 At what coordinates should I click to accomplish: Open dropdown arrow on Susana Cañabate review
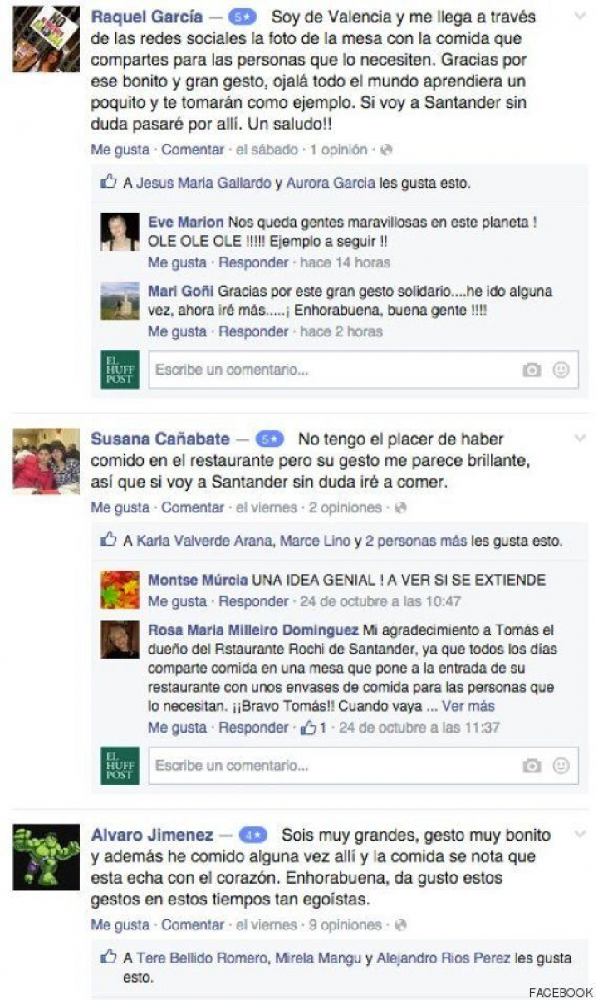[x=580, y=437]
